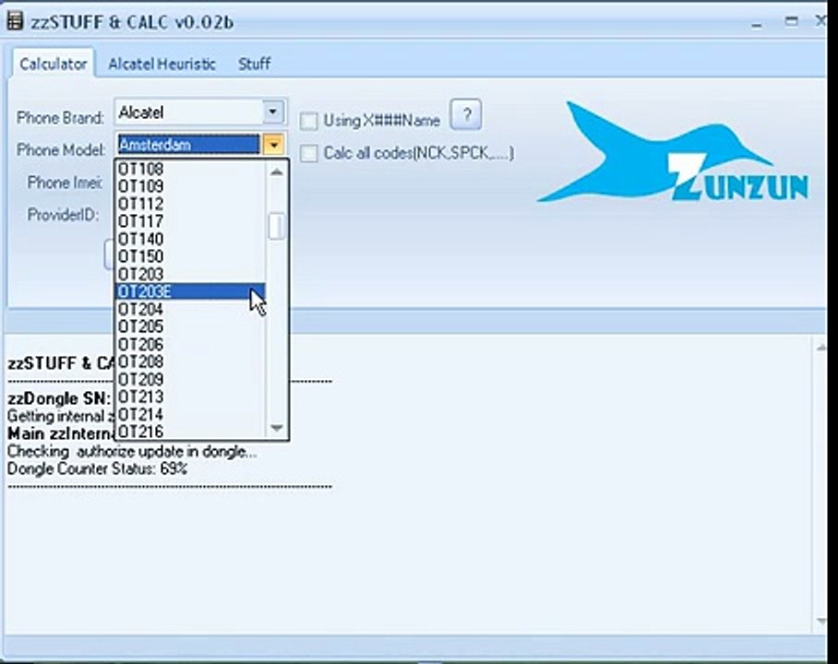Select OT203 from the model list
The height and width of the screenshot is (664, 838).
pyautogui.click(x=190, y=275)
